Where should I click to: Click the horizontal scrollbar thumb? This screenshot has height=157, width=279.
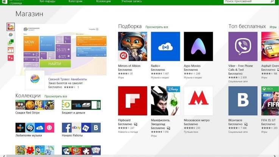pos(50,156)
